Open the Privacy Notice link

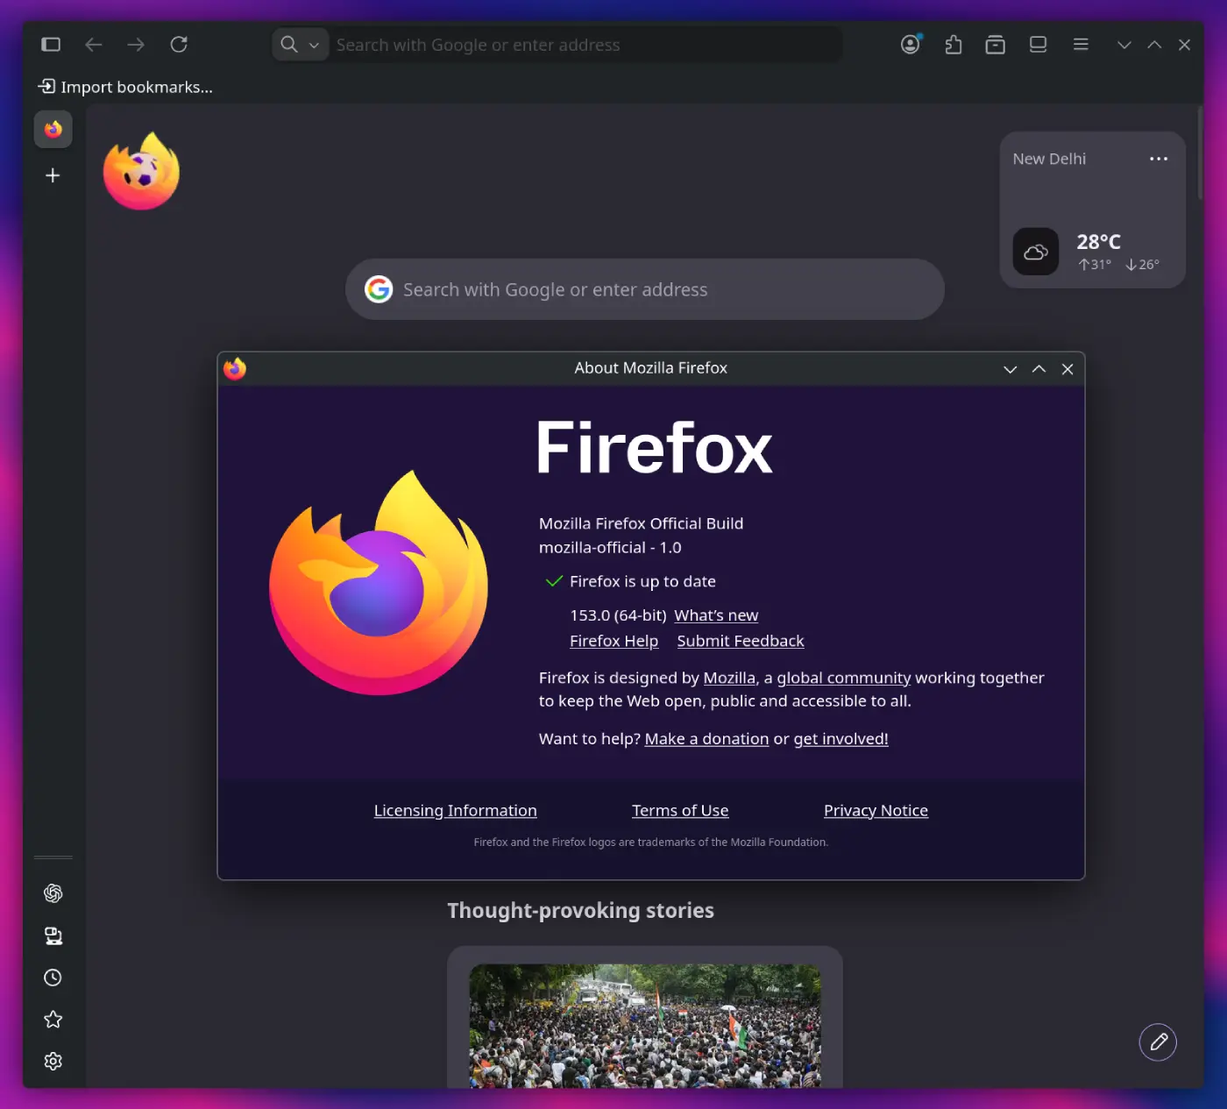pyautogui.click(x=876, y=811)
